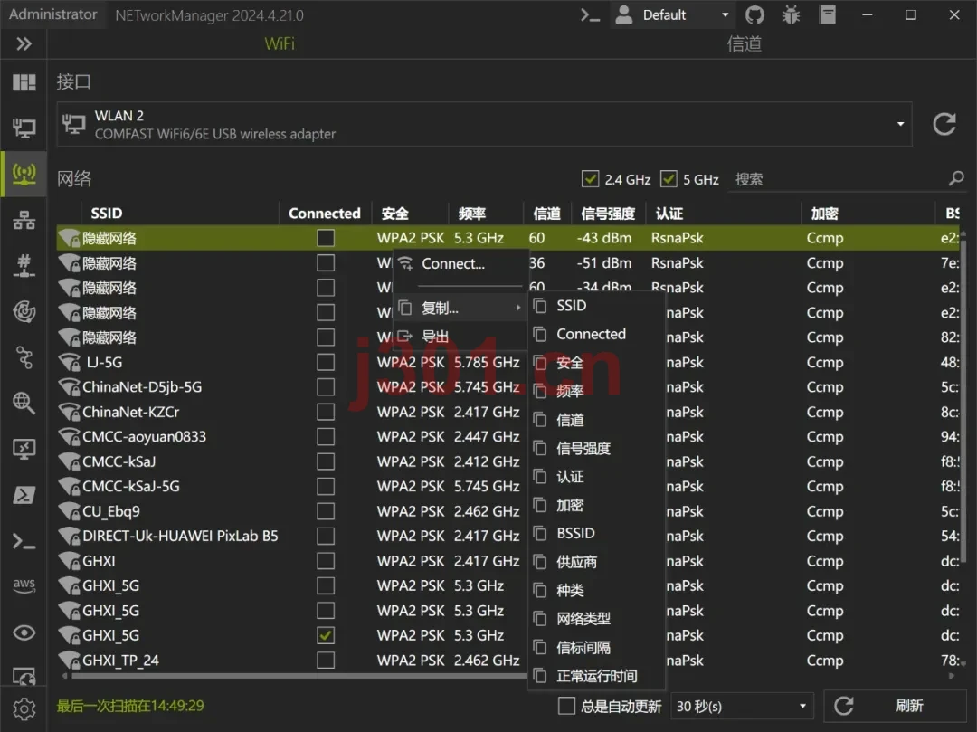Toggle Connected checkbox for CU_Ebq9
The image size is (977, 732).
point(326,511)
